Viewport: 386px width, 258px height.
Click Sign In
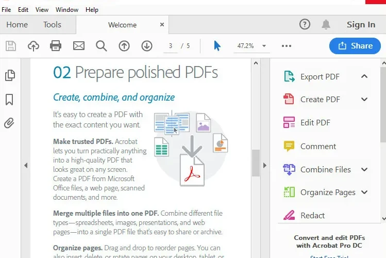[361, 25]
